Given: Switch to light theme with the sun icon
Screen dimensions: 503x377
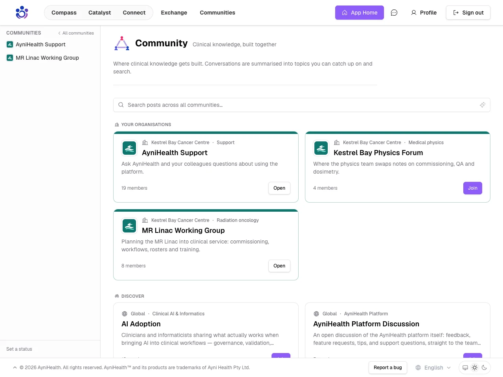Looking at the screenshot, I should (x=475, y=368).
